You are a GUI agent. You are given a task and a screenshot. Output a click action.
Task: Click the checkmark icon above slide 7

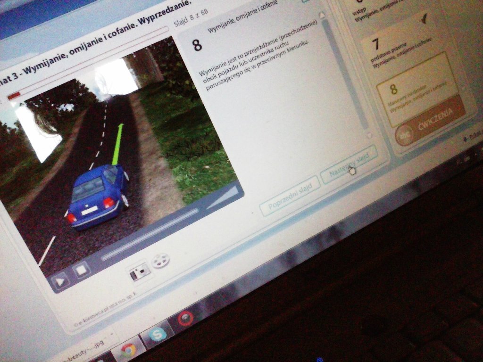tap(424, 19)
